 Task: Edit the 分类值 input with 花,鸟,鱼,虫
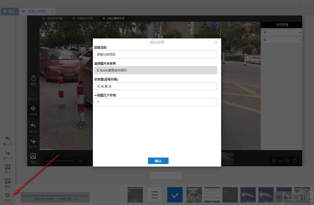[156, 86]
